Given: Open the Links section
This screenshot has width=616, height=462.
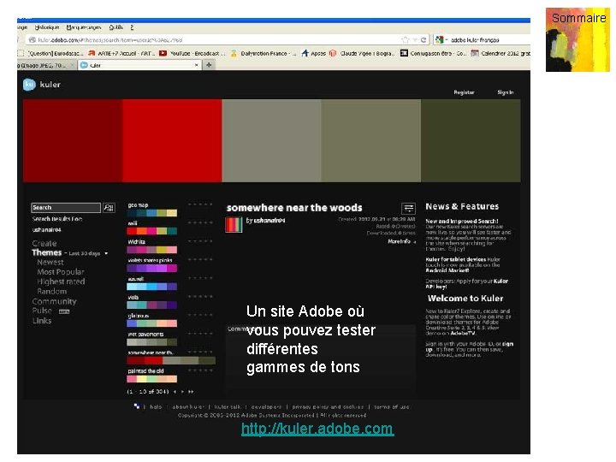Looking at the screenshot, I should click(x=42, y=321).
